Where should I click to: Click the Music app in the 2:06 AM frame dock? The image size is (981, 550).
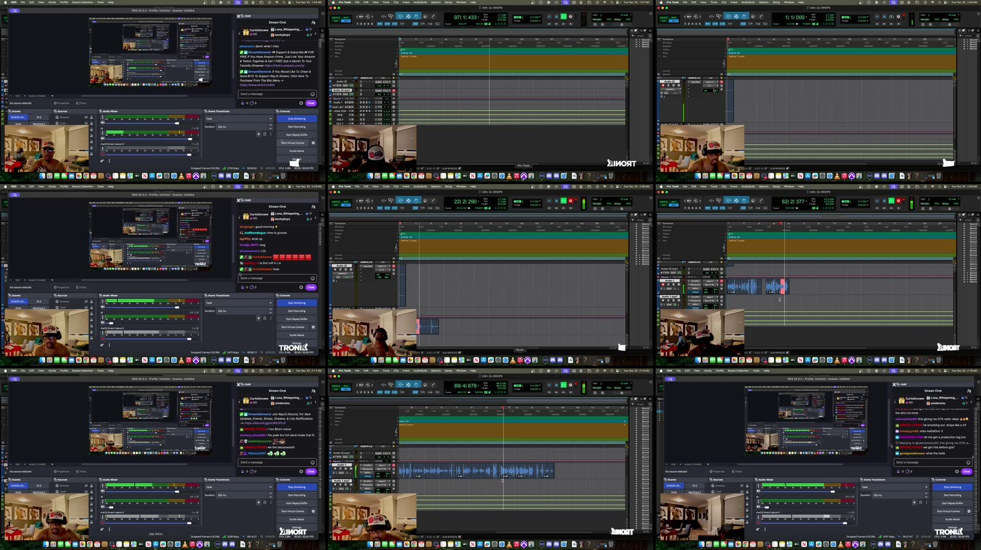tap(520, 361)
